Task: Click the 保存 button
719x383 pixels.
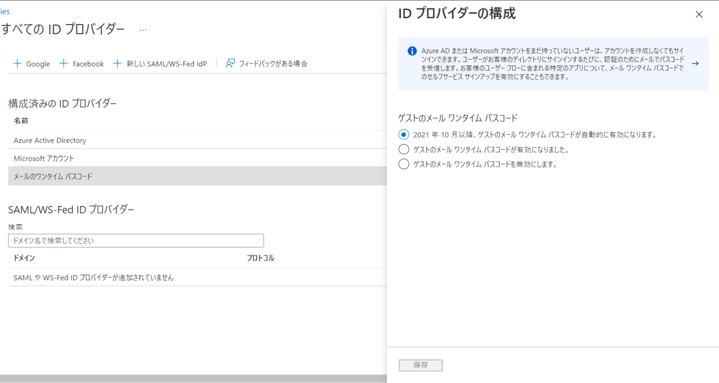Action: click(421, 365)
